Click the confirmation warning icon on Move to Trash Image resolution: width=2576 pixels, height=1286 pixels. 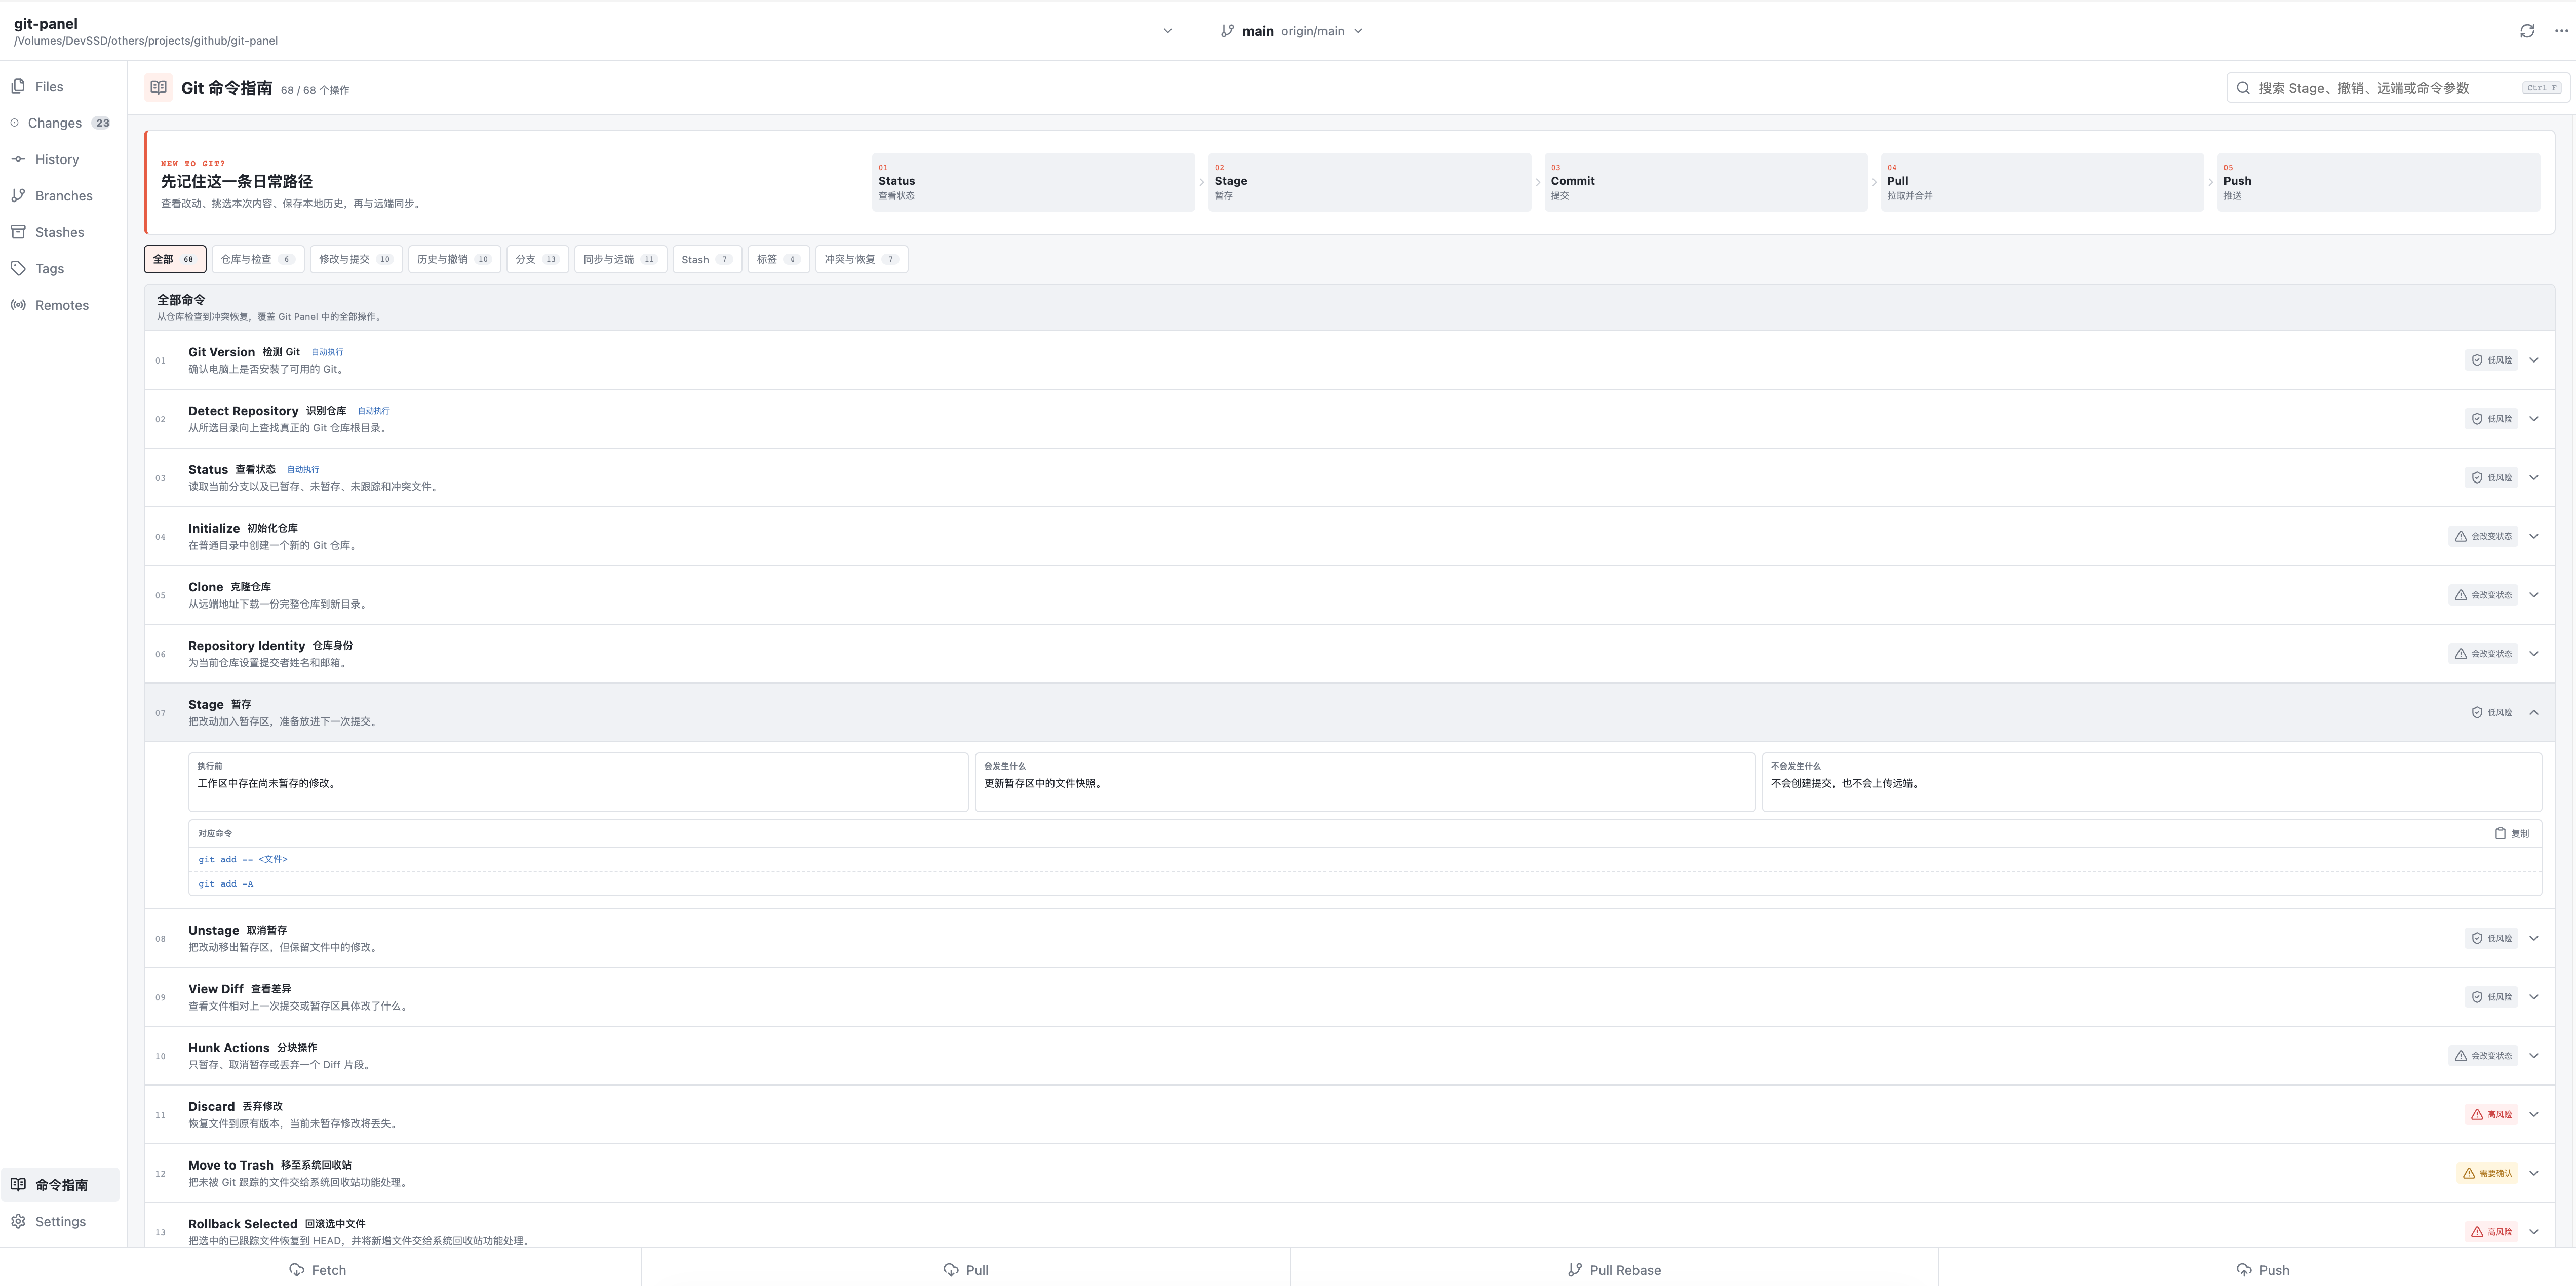point(2469,1174)
